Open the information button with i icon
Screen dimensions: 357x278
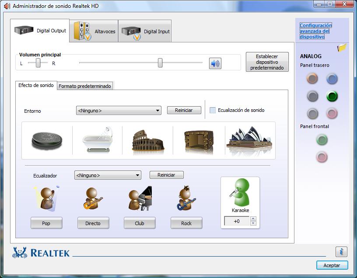[341, 252]
